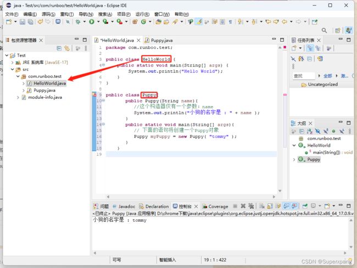
Task: Click the Open Console icon
Action: click(327, 206)
